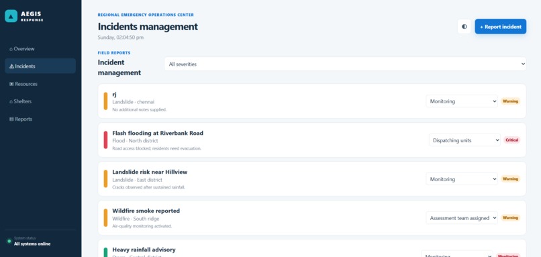The width and height of the screenshot is (541, 257).
Task: Open the Overview page in sidebar
Action: coord(40,48)
